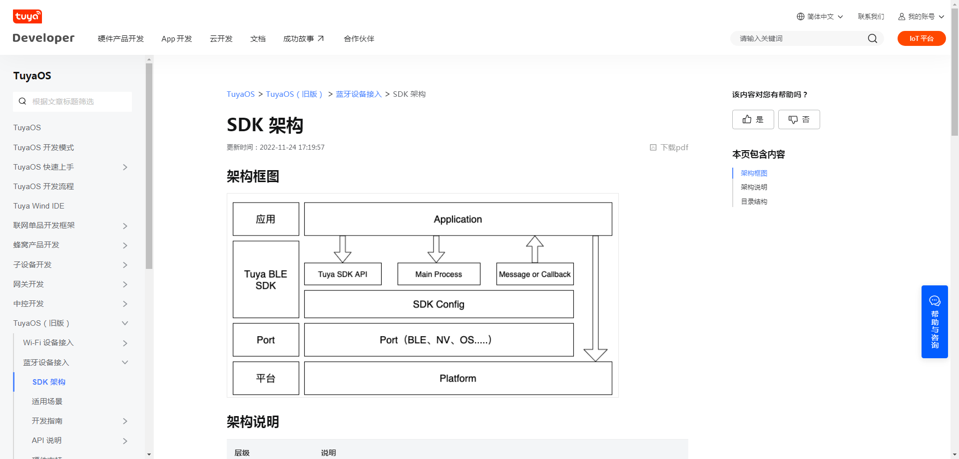The width and height of the screenshot is (959, 459).
Task: Open Tuya Wind IDE sidebar item
Action: 38,206
